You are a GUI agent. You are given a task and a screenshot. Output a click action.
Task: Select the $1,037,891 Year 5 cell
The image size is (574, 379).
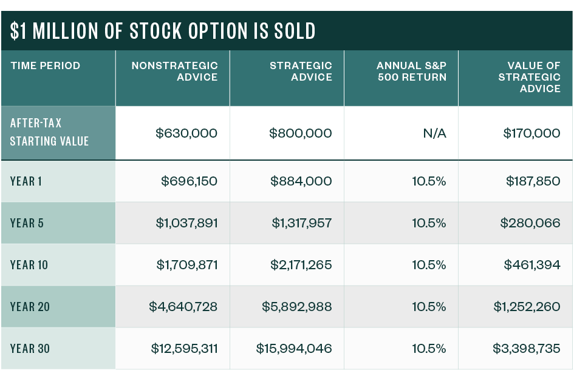[x=186, y=223]
